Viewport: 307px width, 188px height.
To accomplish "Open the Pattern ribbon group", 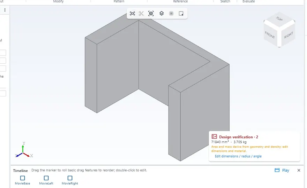I will coord(119,1).
